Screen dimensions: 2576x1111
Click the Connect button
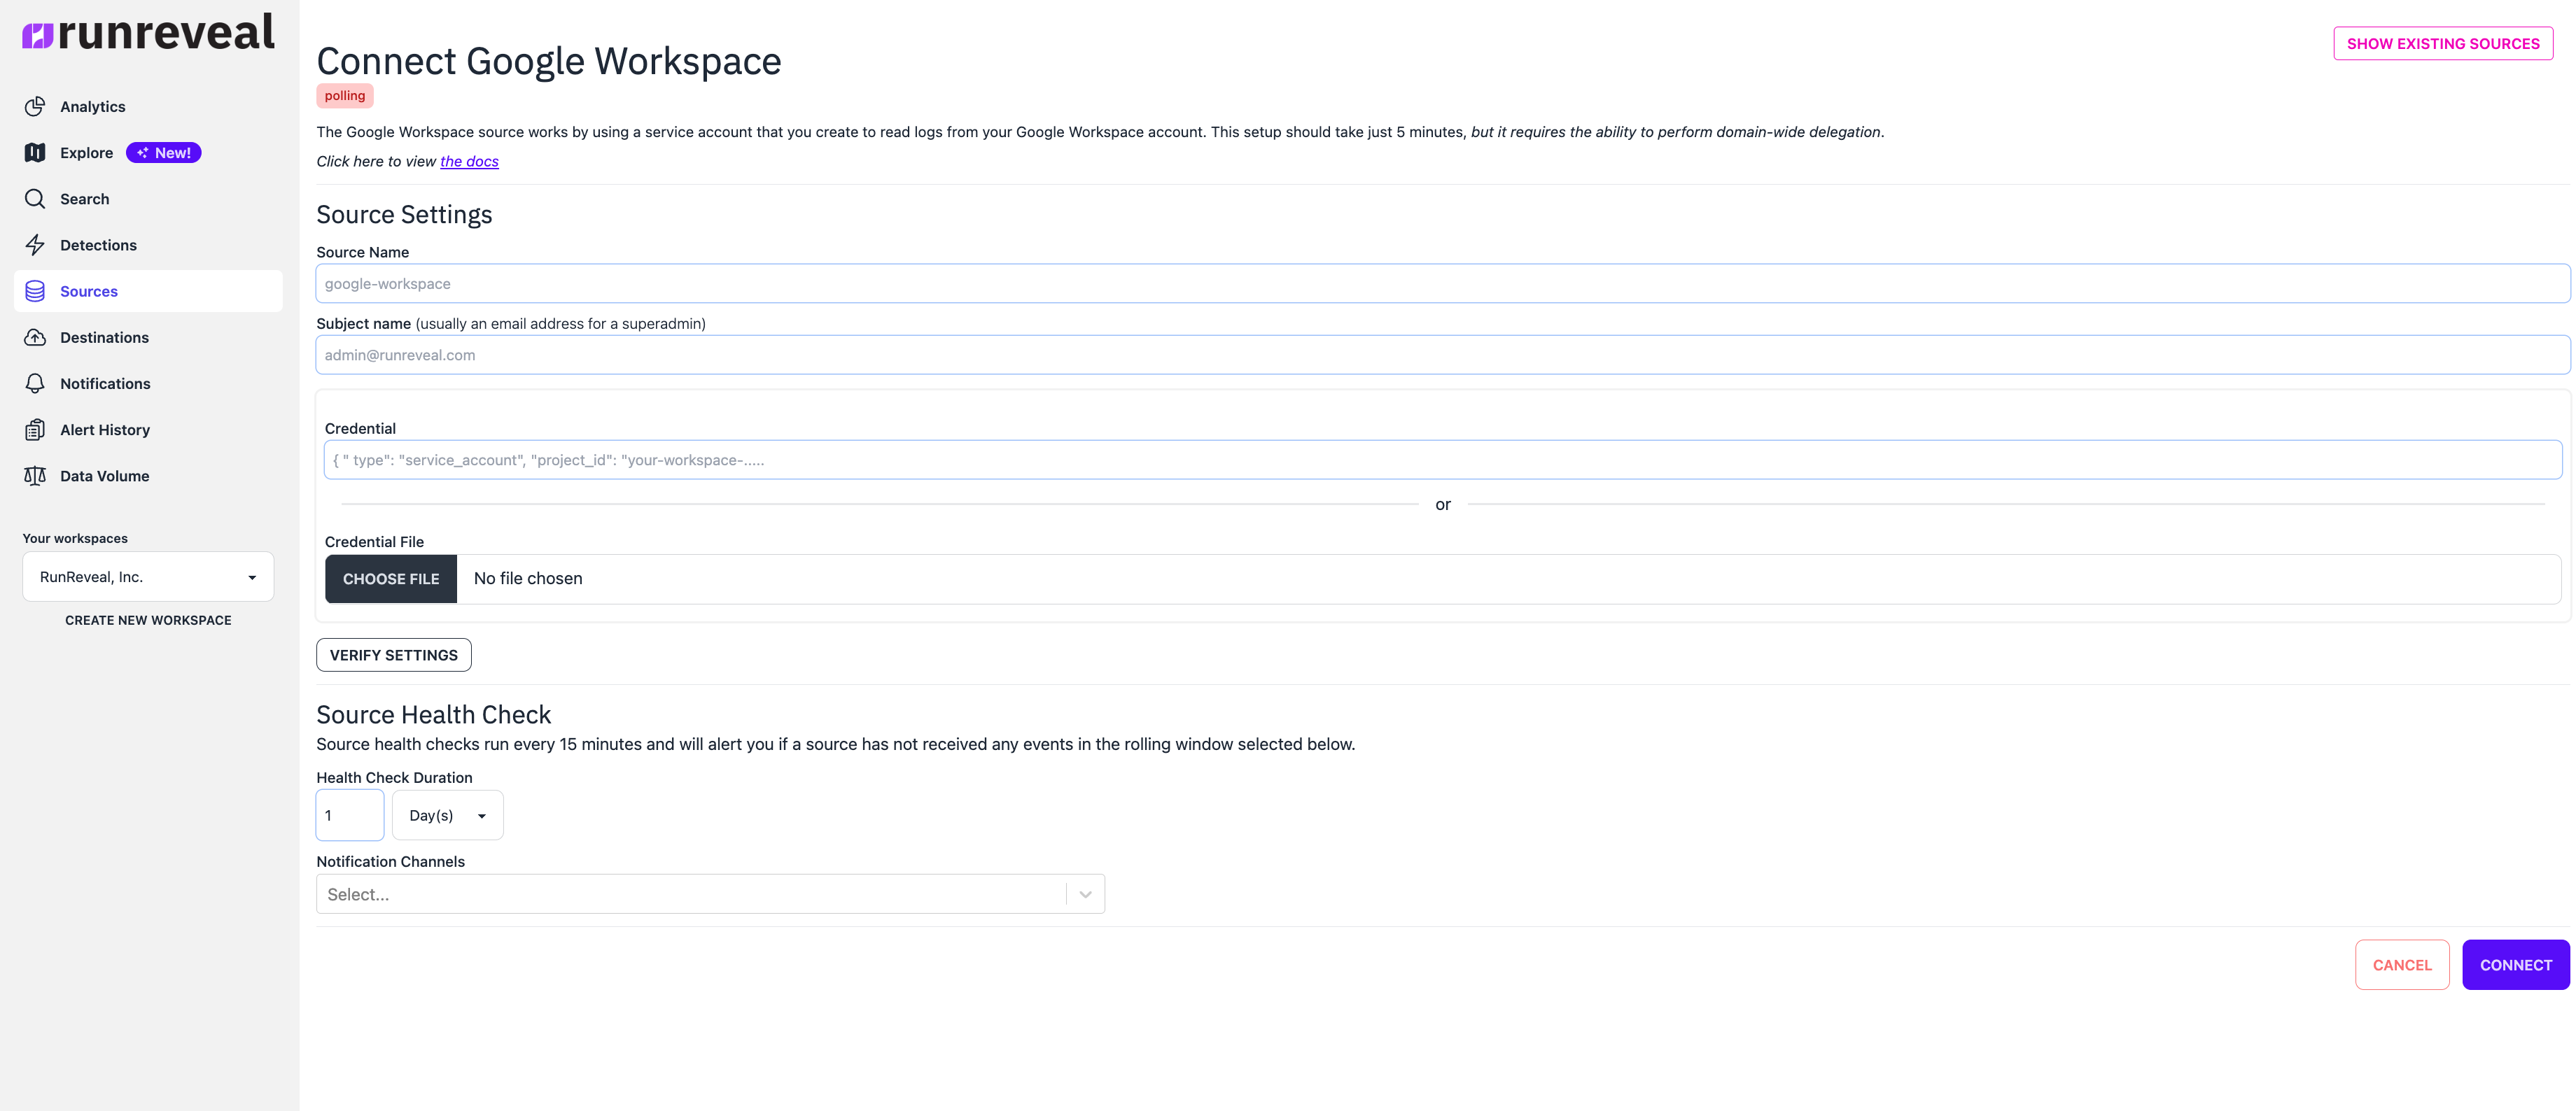tap(2515, 964)
